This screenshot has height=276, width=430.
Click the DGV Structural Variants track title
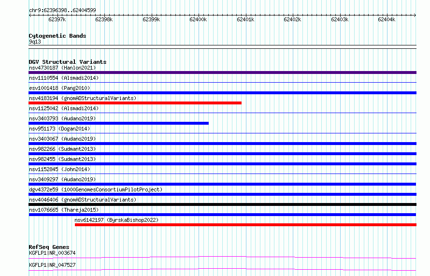coord(68,62)
